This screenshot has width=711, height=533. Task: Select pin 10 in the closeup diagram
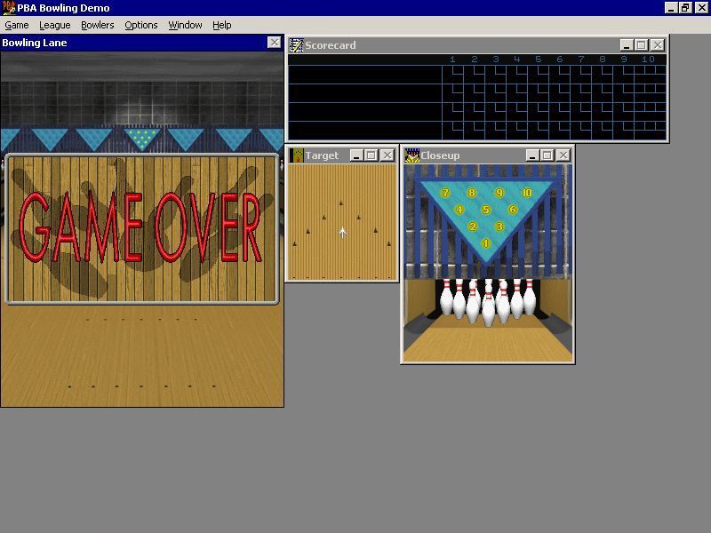pos(527,193)
